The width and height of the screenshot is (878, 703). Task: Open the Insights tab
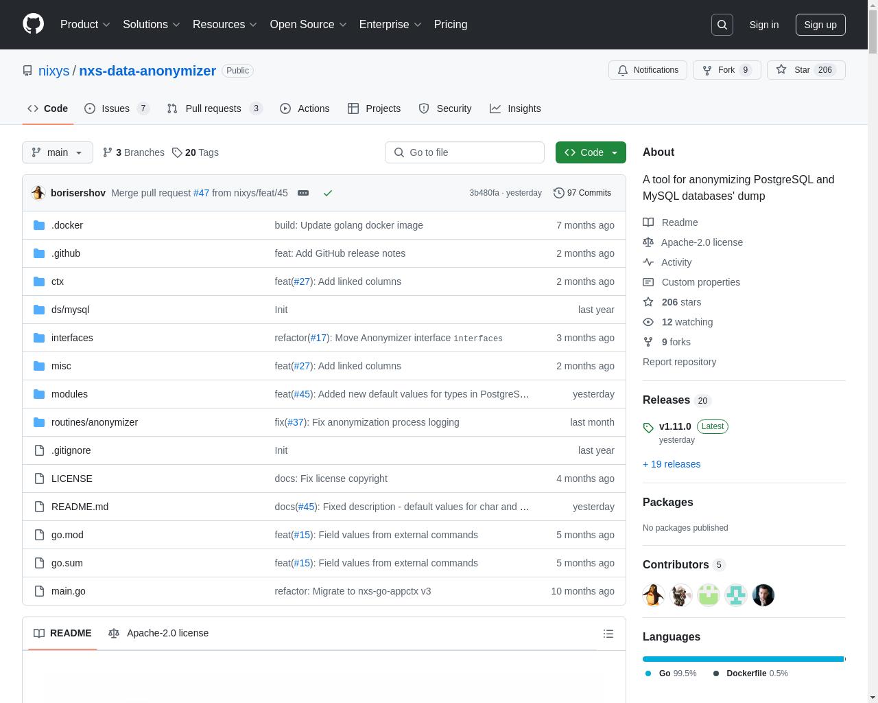(515, 108)
